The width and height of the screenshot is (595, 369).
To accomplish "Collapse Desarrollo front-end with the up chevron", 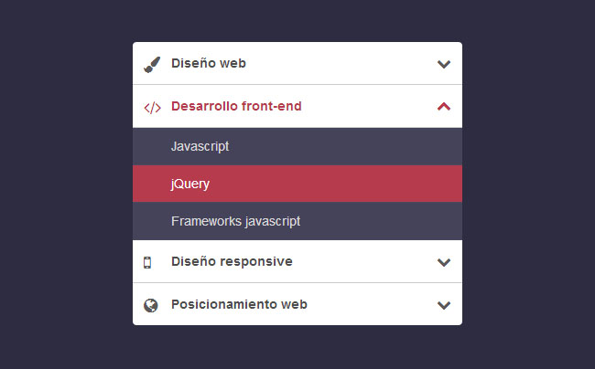I will [x=444, y=106].
